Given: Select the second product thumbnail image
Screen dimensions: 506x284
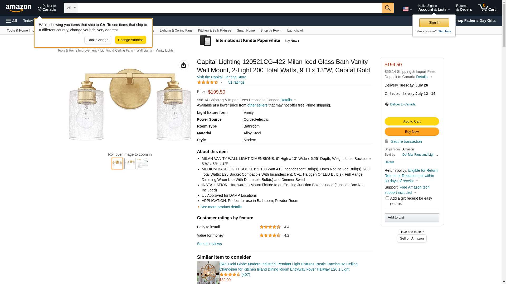Looking at the screenshot, I should pos(130,164).
